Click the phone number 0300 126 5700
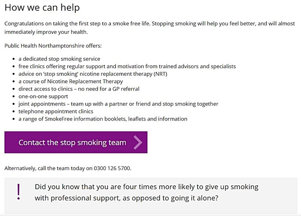The width and height of the screenshot is (301, 216). click(112, 168)
